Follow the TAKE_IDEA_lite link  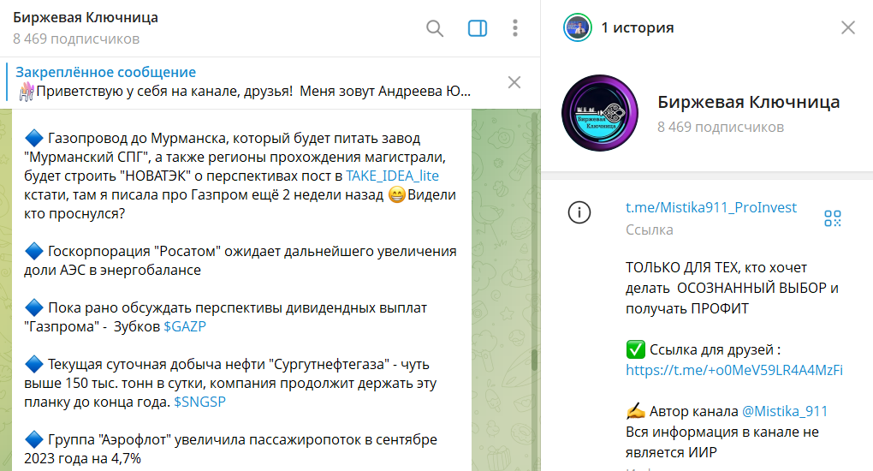click(392, 176)
